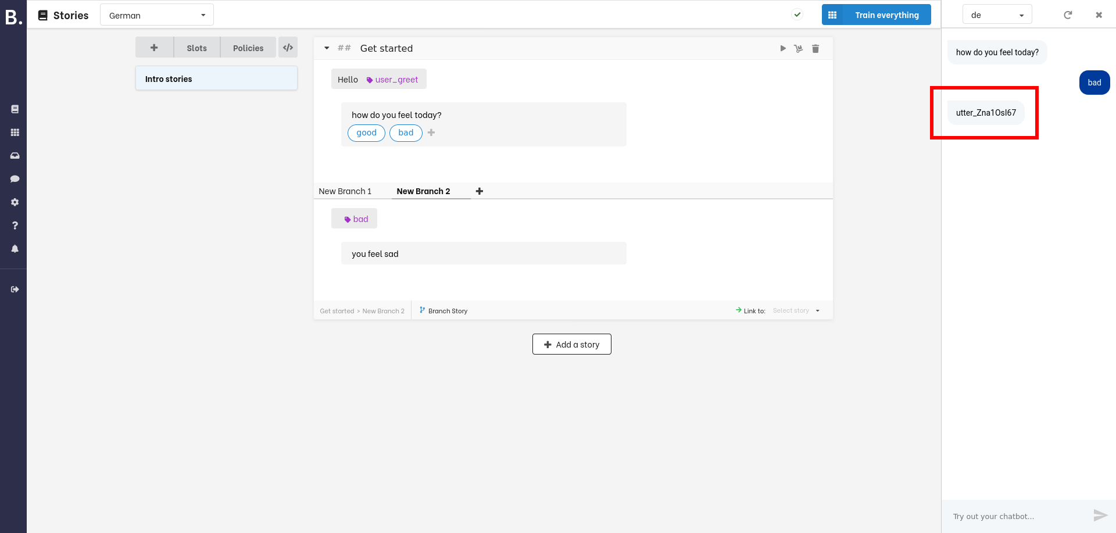
Task: Open the Incoming inbox icon in sidebar
Action: coord(15,155)
